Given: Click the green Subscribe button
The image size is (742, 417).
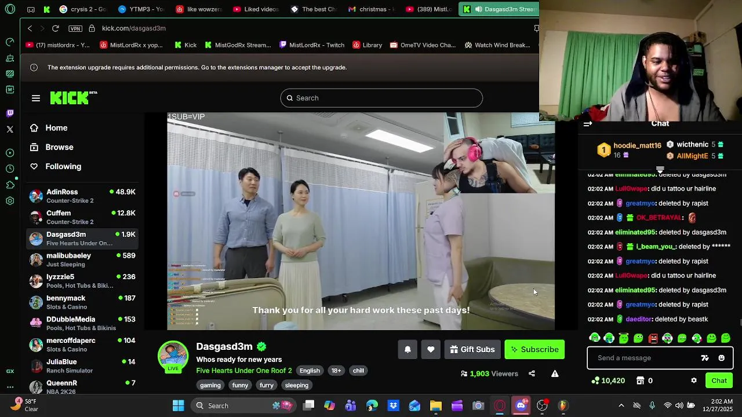Looking at the screenshot, I should click(534, 349).
